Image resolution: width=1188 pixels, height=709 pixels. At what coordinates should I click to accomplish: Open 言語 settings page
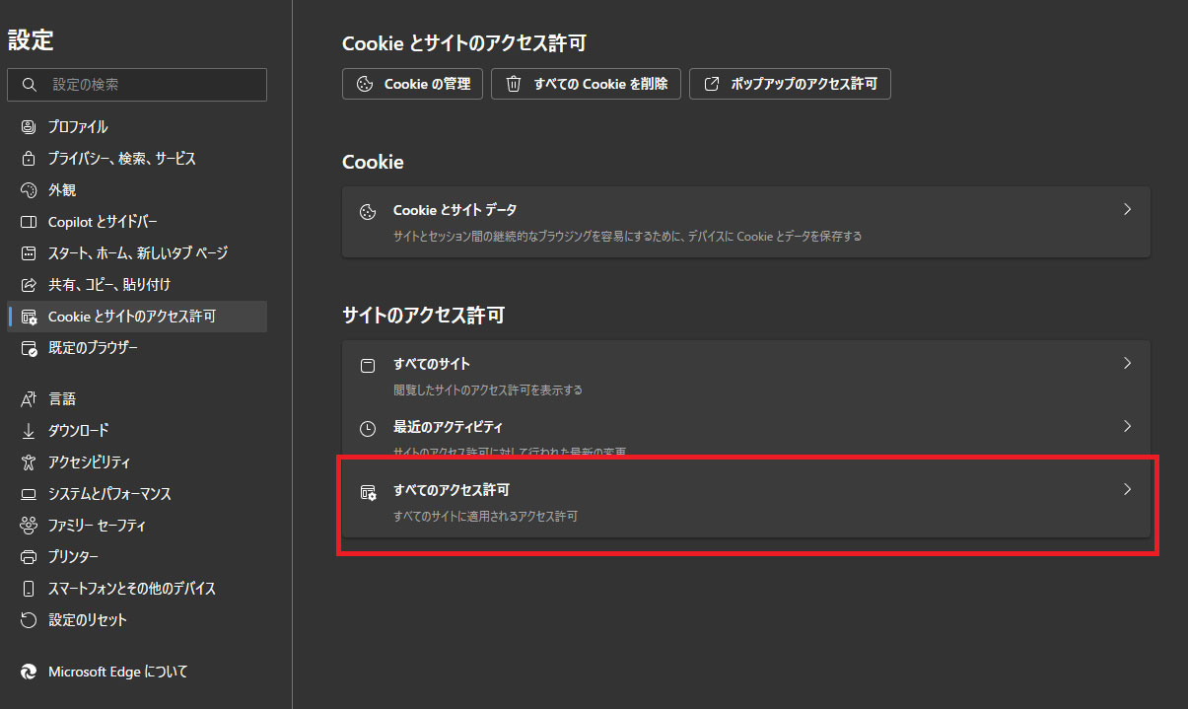62,399
